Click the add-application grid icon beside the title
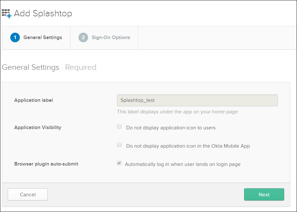Viewport: 297px width, 212px height. coord(7,13)
